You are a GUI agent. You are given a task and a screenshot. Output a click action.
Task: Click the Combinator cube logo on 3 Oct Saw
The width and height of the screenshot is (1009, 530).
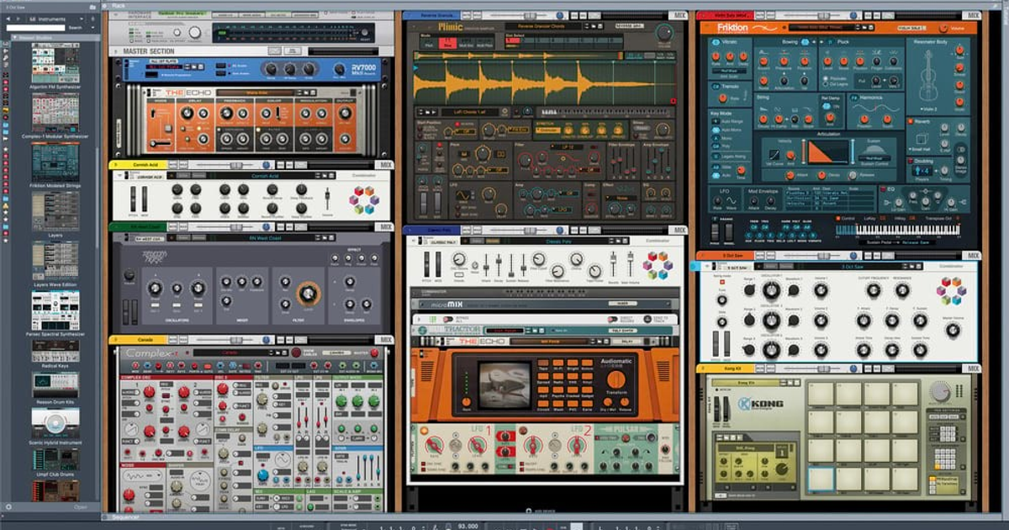[x=951, y=291]
